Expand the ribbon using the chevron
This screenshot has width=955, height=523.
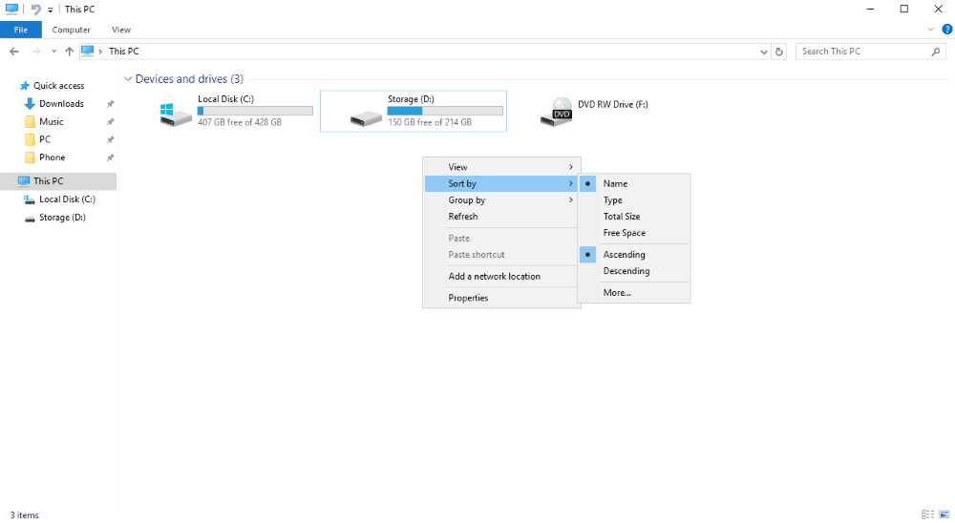click(x=930, y=30)
